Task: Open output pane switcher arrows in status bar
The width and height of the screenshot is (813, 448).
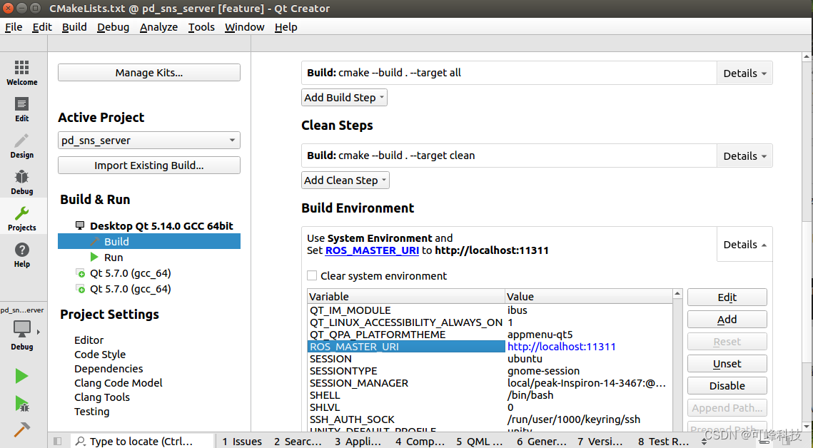Action: (704, 442)
